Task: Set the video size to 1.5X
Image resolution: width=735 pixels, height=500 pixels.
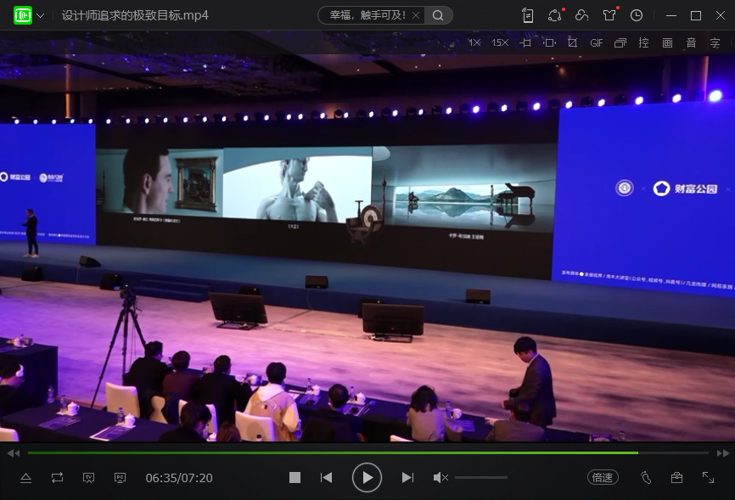Action: [500, 42]
